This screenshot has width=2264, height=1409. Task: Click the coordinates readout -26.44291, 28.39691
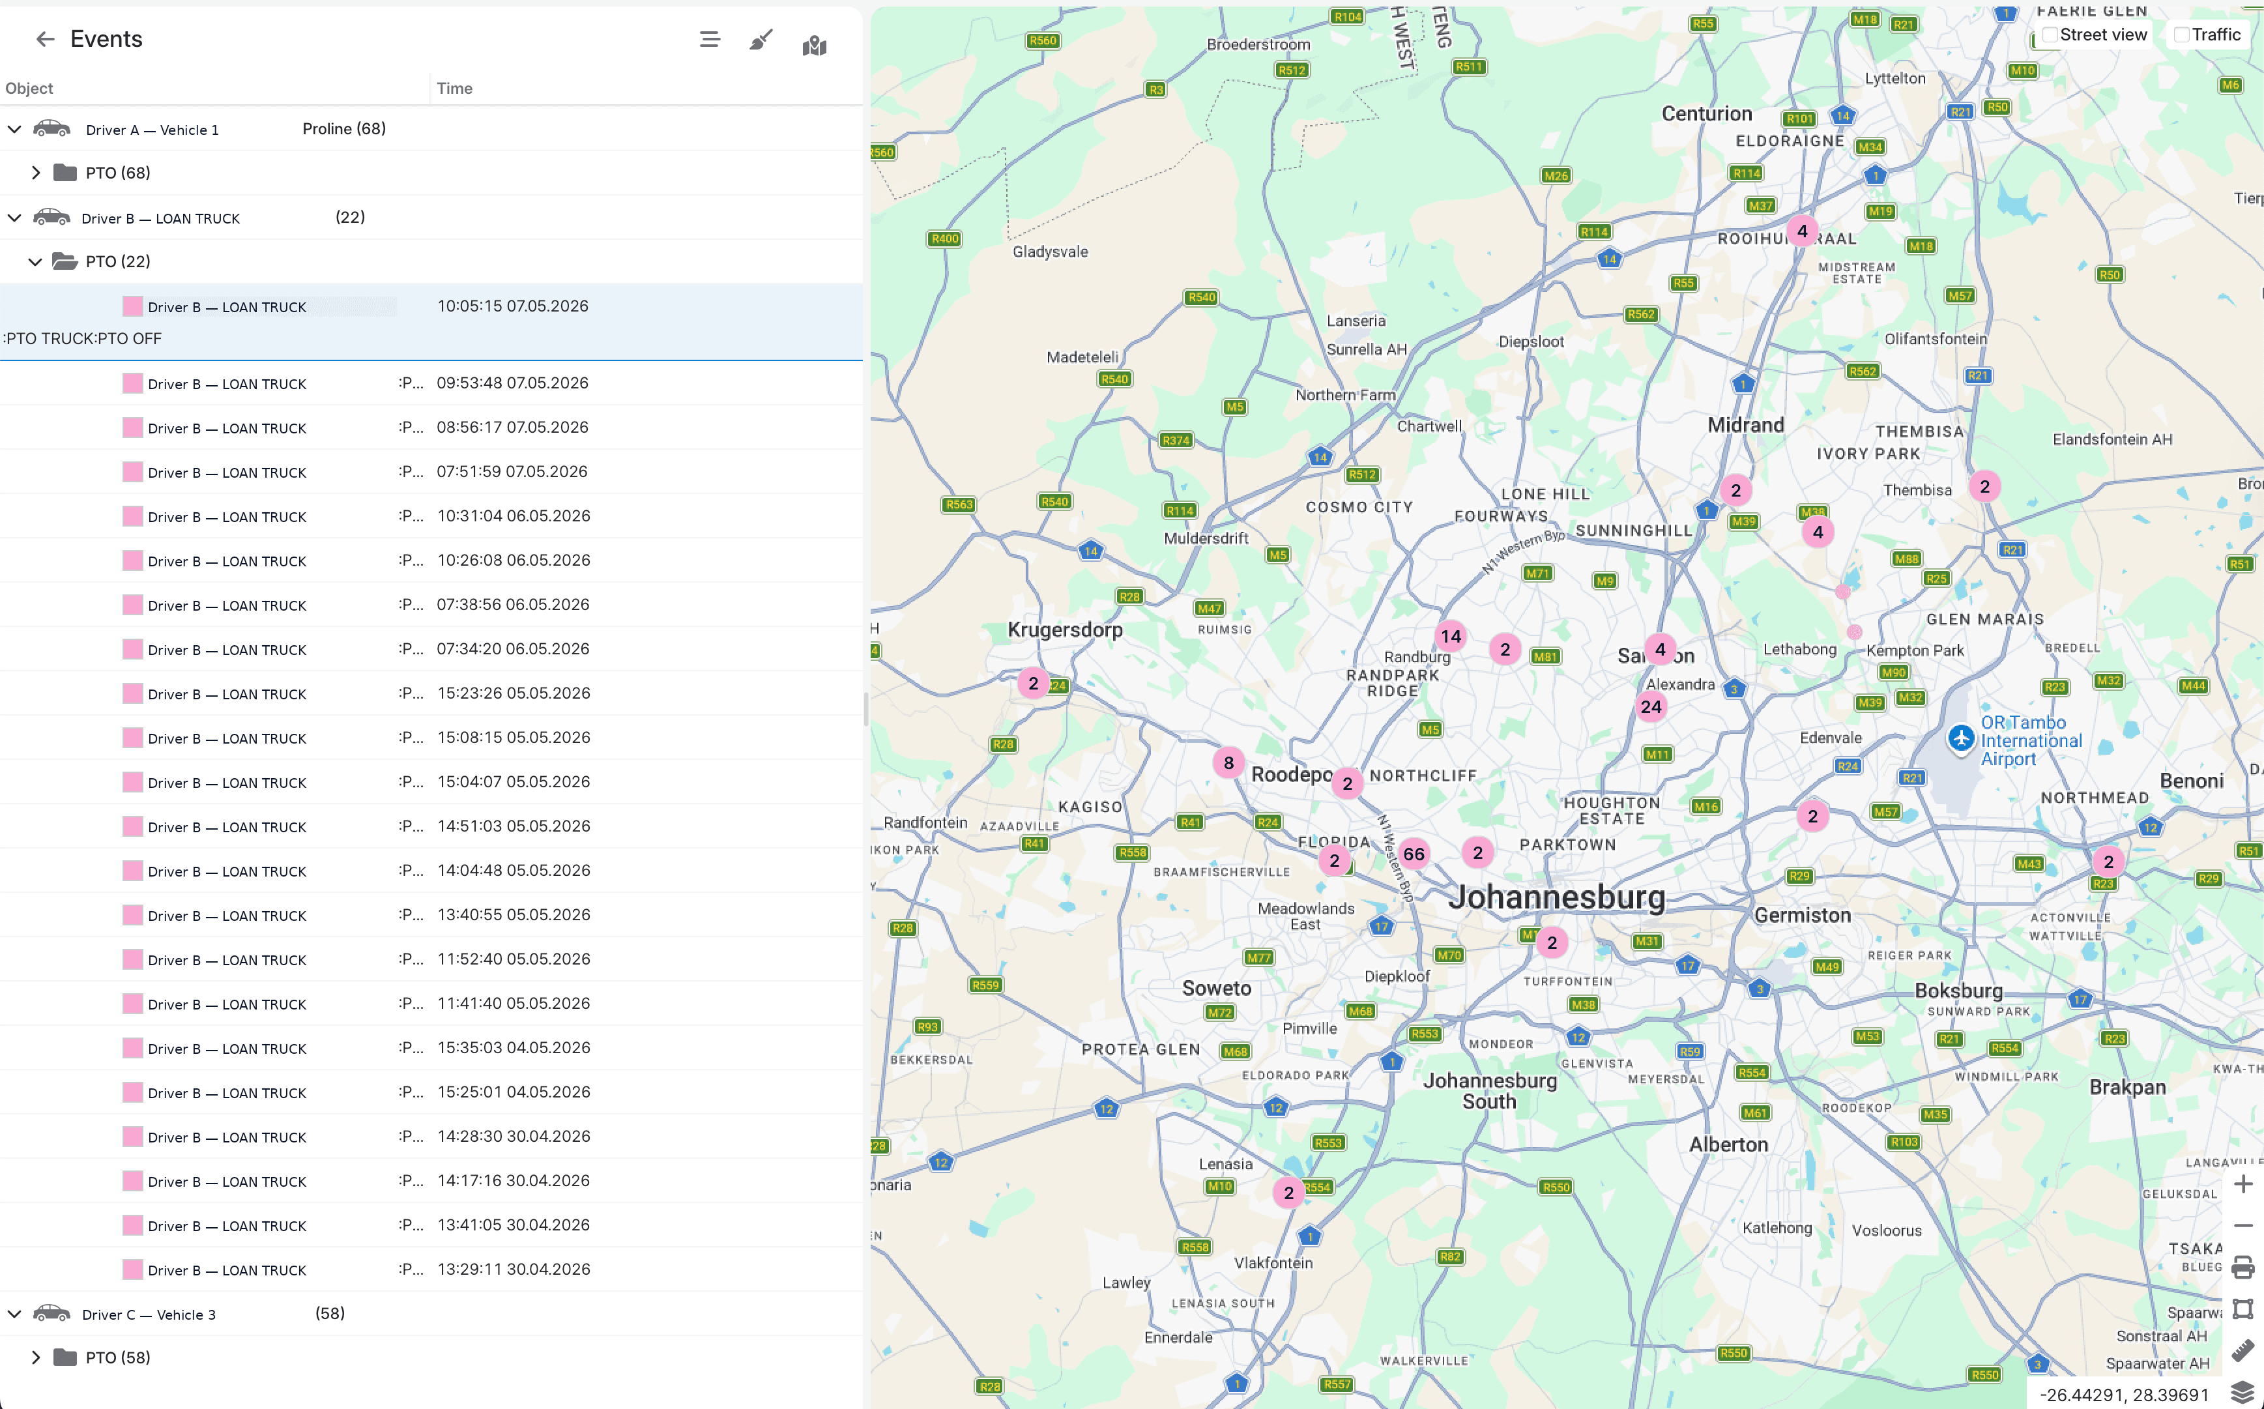pyautogui.click(x=2123, y=1394)
